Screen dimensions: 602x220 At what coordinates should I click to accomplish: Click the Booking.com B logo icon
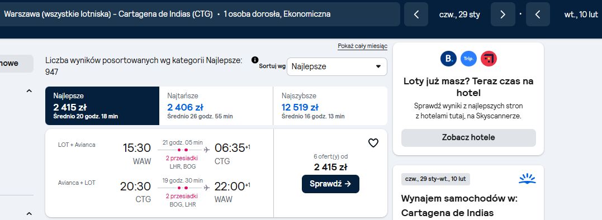(448, 59)
